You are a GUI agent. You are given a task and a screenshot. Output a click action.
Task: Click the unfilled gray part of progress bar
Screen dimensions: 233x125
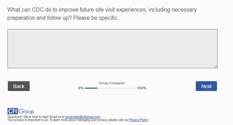coord(117,88)
